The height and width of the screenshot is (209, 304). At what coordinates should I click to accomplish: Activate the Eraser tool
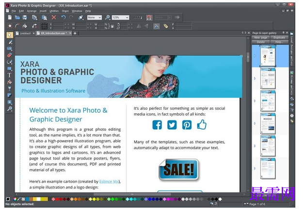coord(10,55)
